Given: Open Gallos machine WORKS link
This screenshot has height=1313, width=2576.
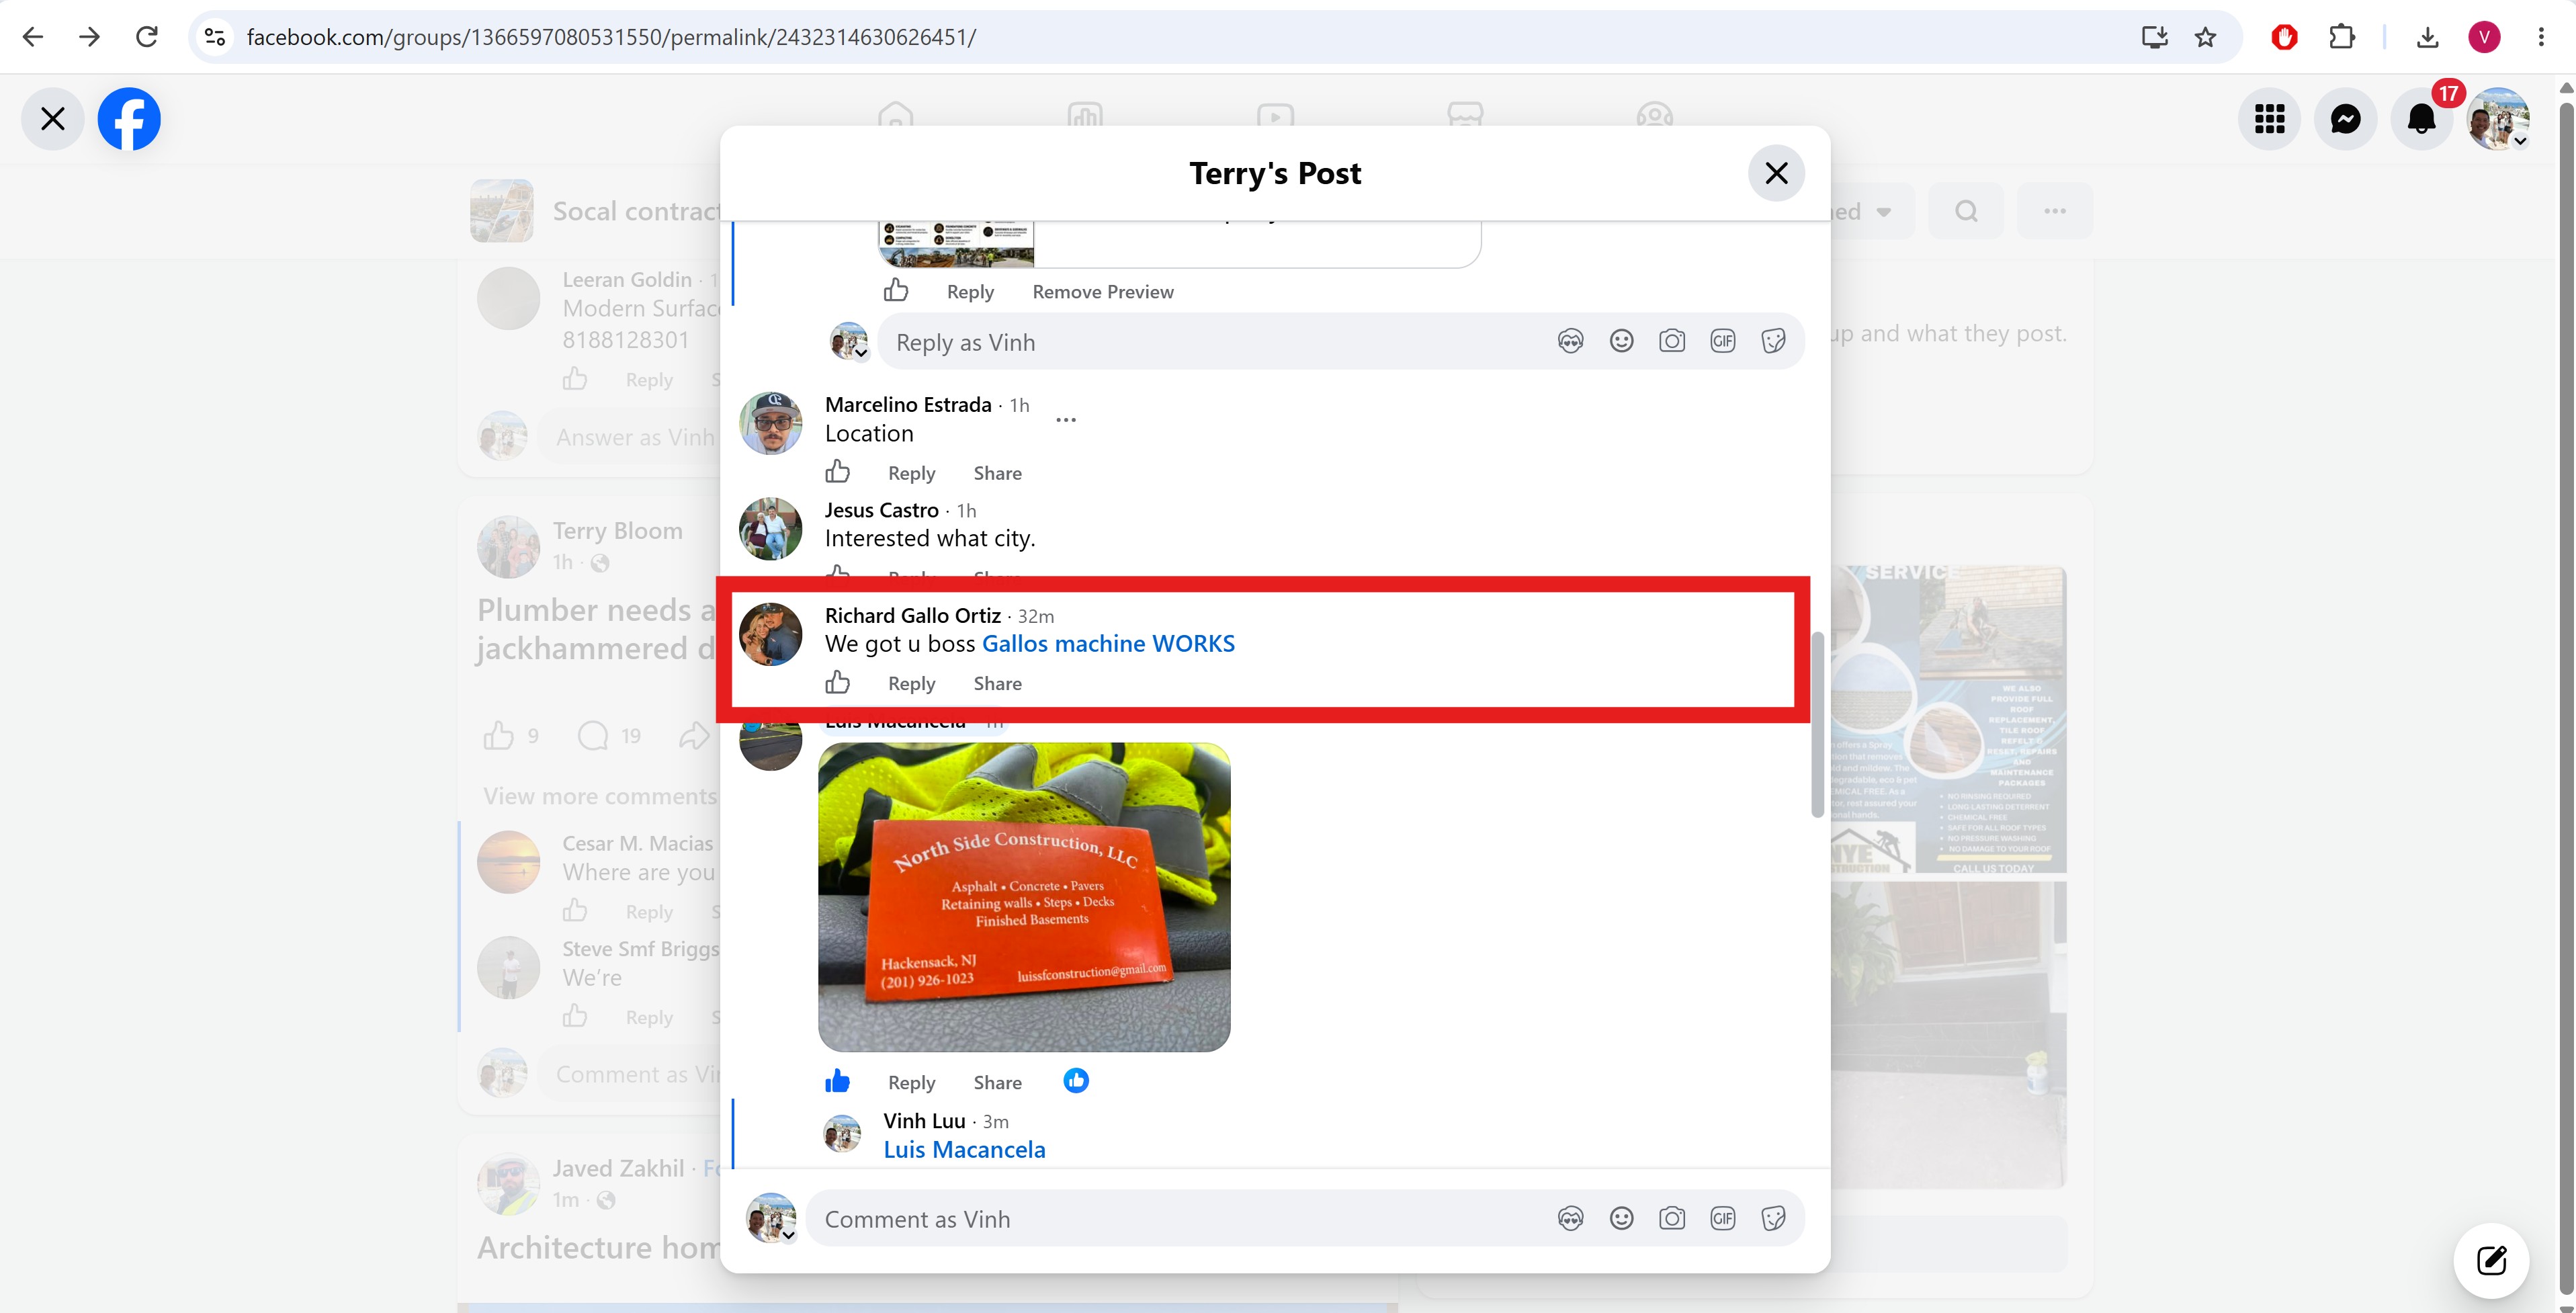Looking at the screenshot, I should (x=1108, y=644).
